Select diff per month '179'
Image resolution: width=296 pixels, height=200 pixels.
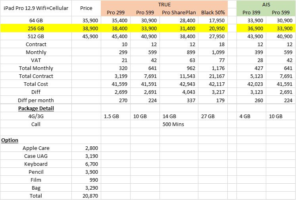213,100
